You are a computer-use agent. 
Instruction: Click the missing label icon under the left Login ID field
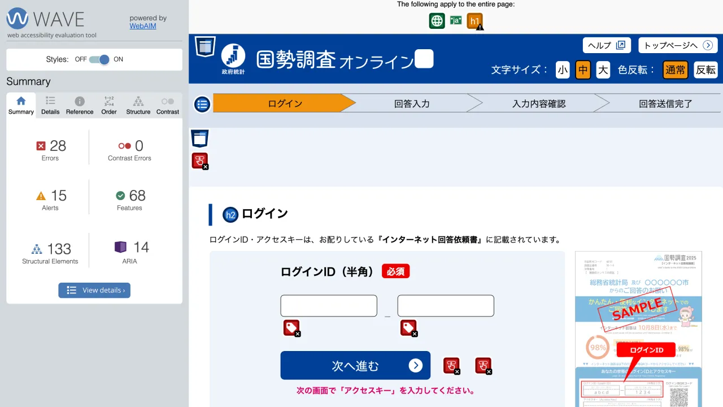(x=290, y=328)
